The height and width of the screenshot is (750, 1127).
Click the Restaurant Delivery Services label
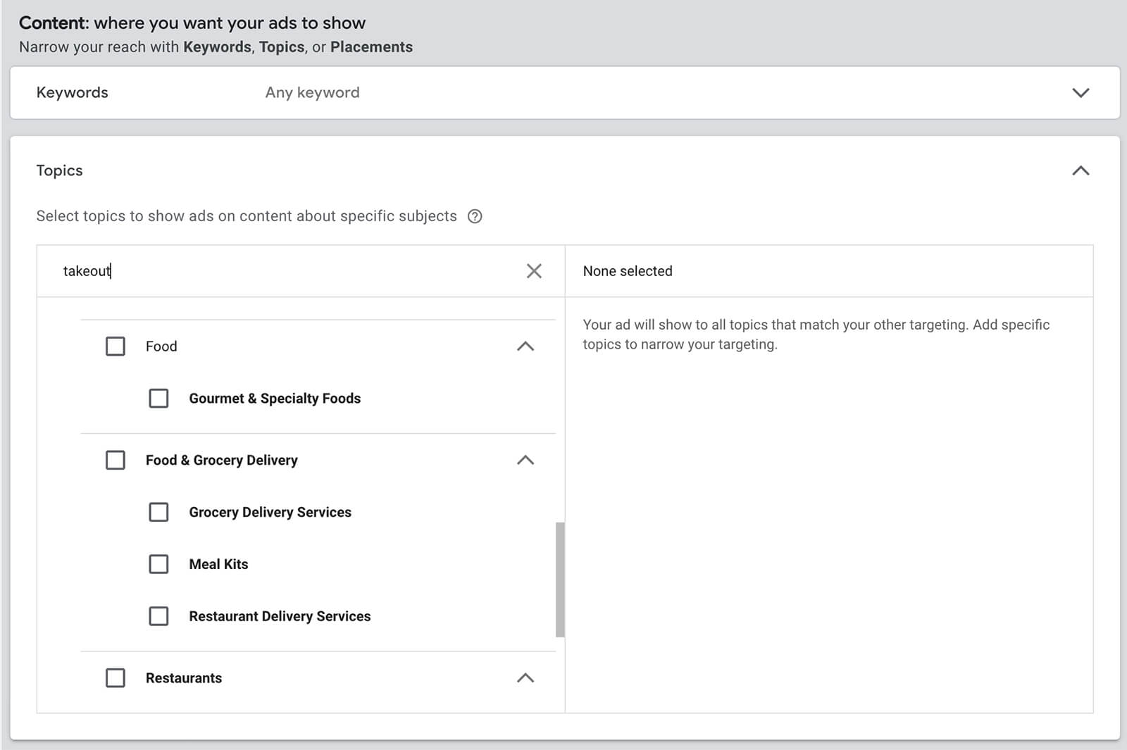tap(280, 616)
